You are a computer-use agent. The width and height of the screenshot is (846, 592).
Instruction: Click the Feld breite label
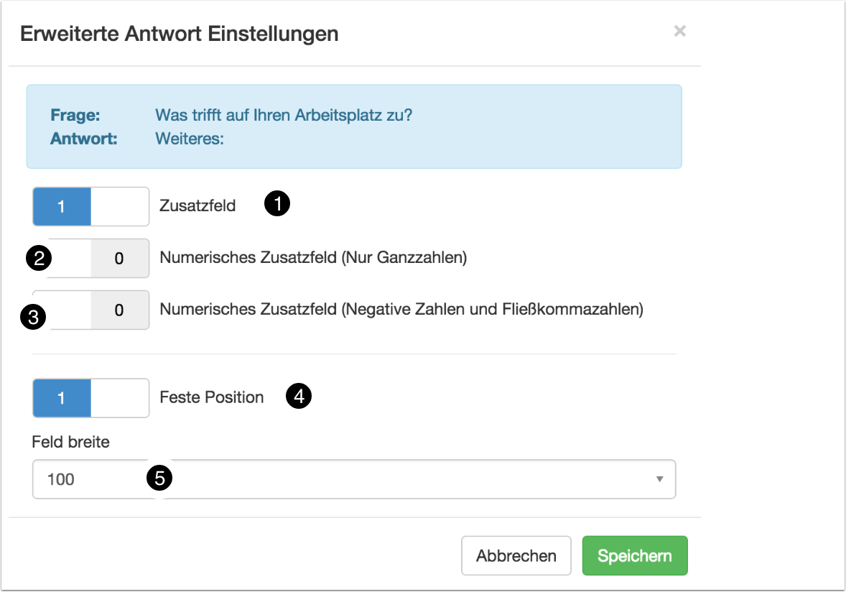[71, 442]
